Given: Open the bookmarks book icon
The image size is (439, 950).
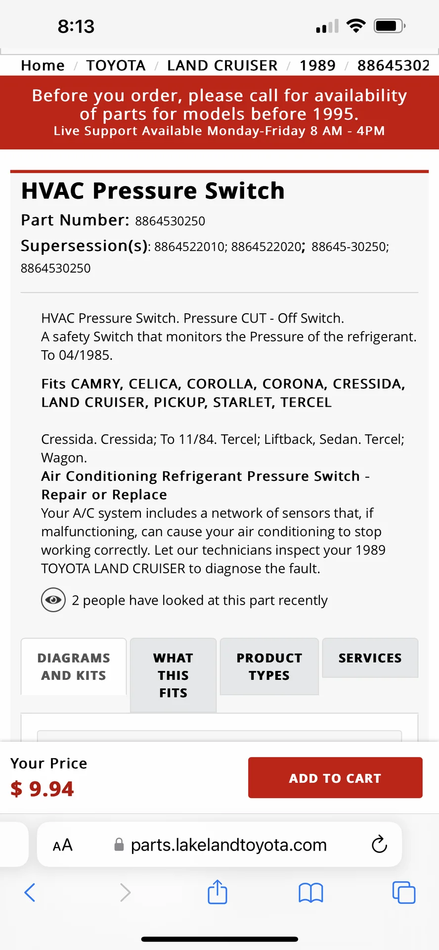Looking at the screenshot, I should (310, 893).
